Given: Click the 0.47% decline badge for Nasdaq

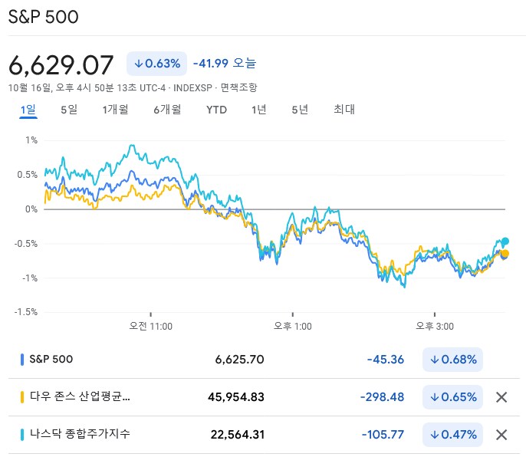Looking at the screenshot, I should (x=453, y=435).
